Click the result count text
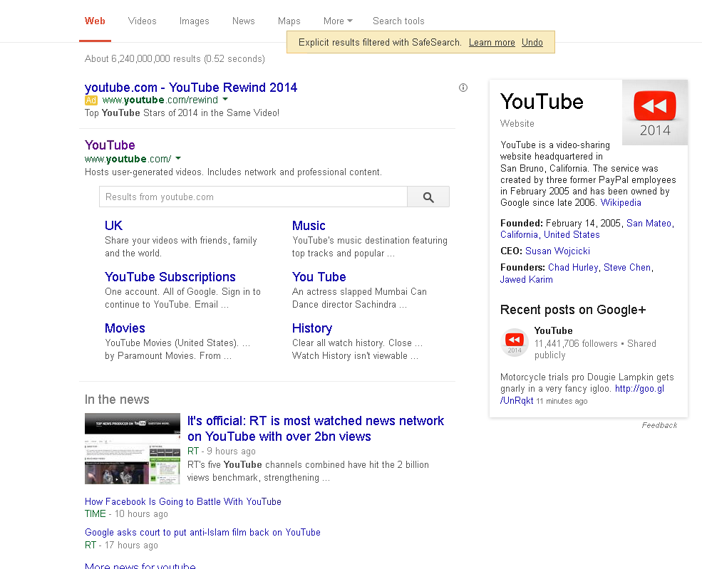 coord(175,58)
